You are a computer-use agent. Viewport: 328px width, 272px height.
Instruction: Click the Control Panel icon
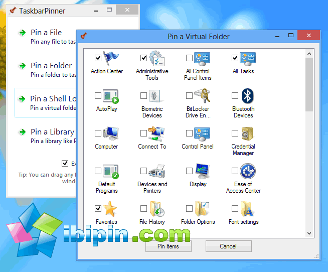[x=202, y=133]
